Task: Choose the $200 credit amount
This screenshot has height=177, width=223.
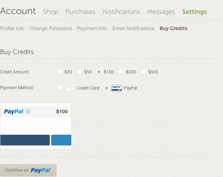Action: point(121,72)
